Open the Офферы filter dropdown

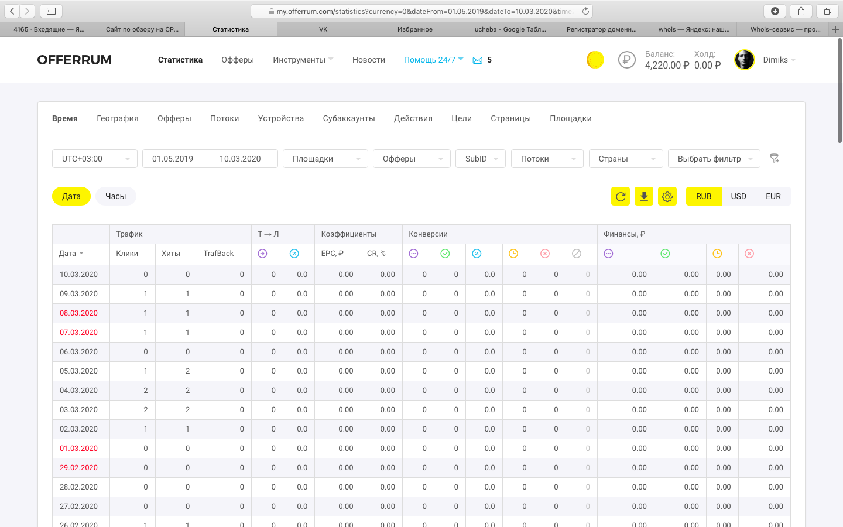click(x=412, y=159)
